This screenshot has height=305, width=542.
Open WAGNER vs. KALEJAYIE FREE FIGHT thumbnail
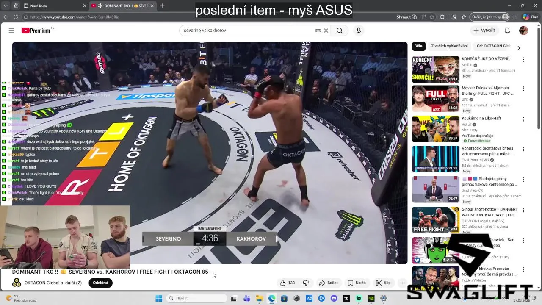pos(436,220)
